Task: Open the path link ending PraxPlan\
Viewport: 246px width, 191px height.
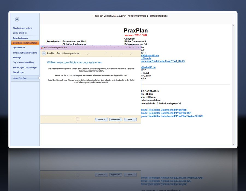Action: point(164,110)
